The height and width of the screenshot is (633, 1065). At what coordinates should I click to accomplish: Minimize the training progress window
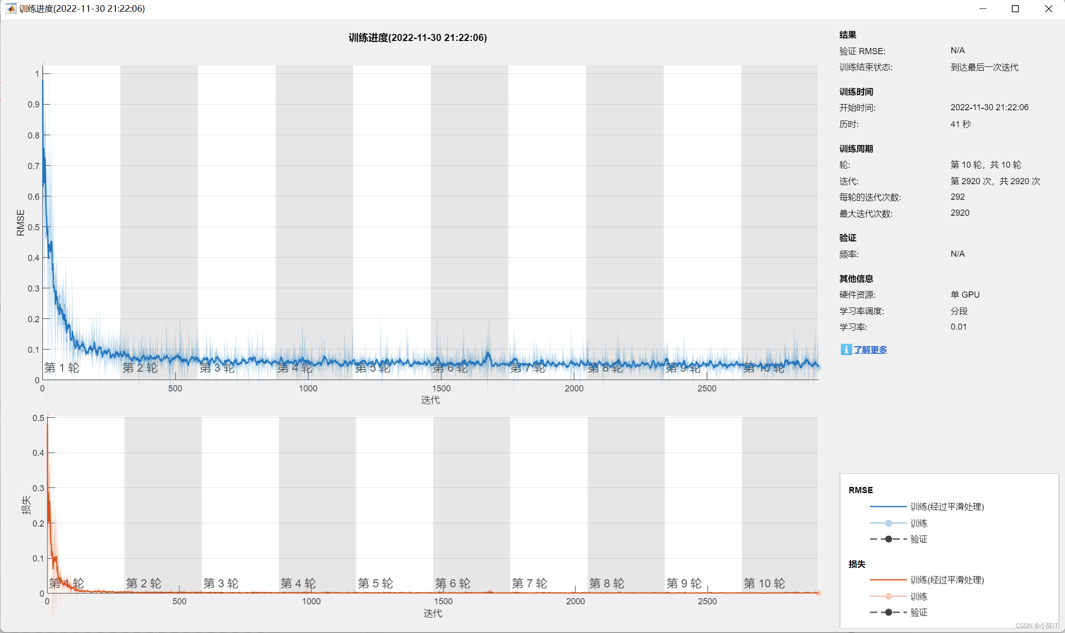click(x=983, y=8)
